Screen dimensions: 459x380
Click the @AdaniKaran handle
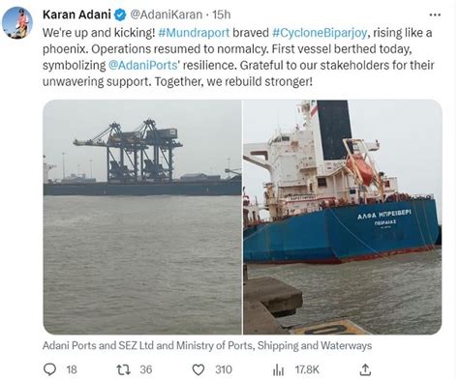pos(167,15)
